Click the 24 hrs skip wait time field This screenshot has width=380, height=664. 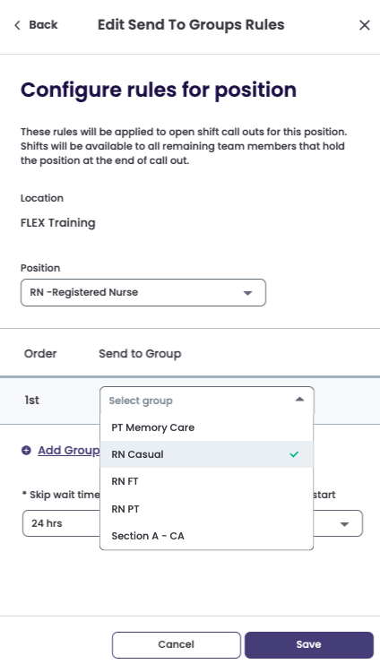(x=62, y=523)
